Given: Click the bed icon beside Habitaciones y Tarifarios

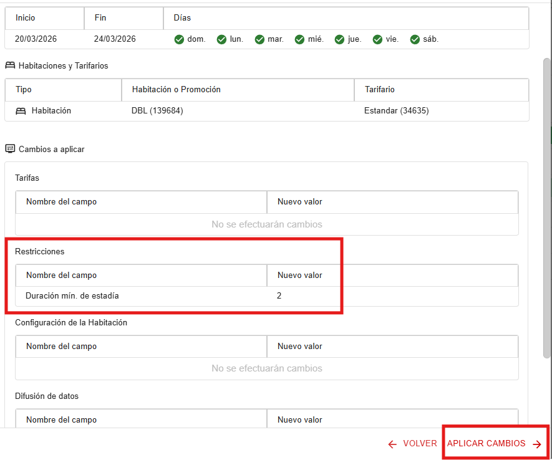Looking at the screenshot, I should coord(10,65).
